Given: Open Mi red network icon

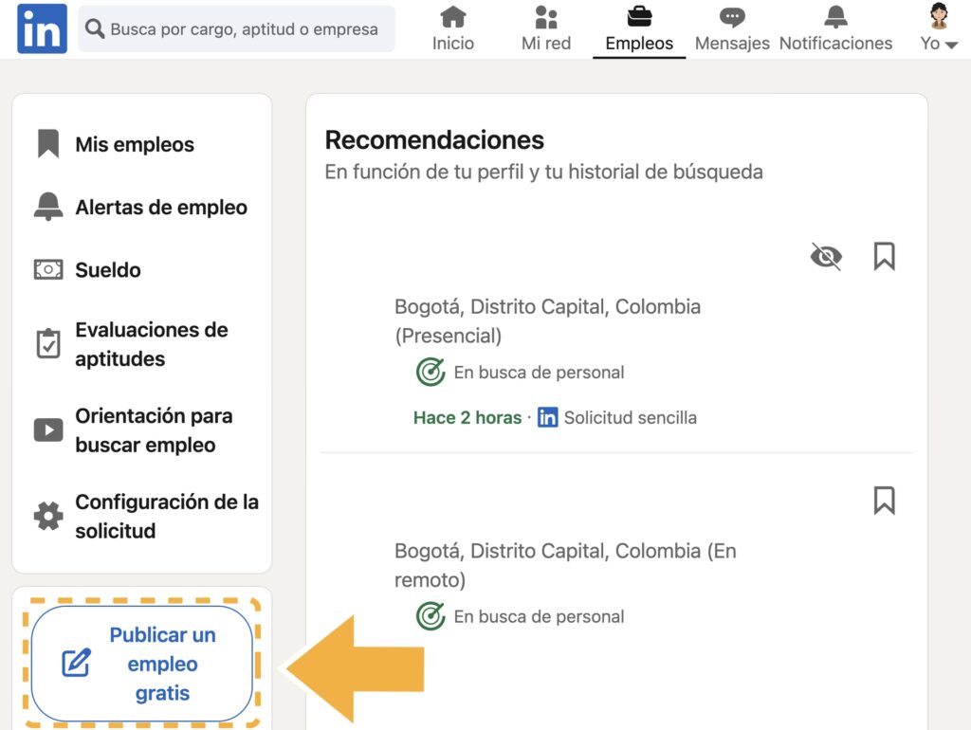Looking at the screenshot, I should point(546,17).
